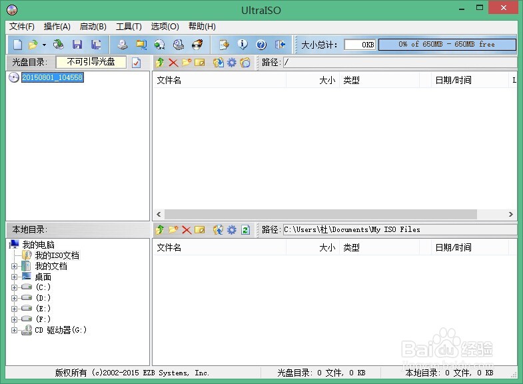Viewport: 523px width, 384px height.
Task: Sort image pane by 类型 column header
Action: pyautogui.click(x=379, y=81)
